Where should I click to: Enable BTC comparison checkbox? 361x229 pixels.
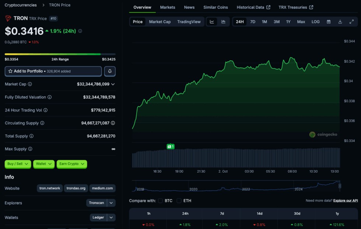[160, 201]
